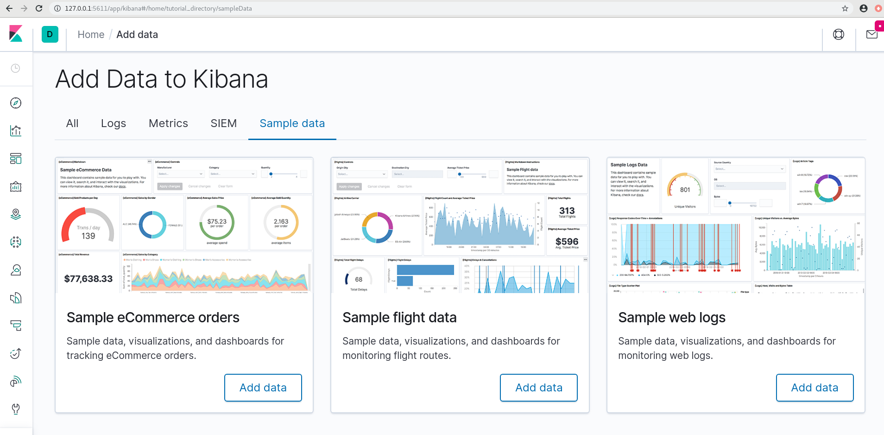Go to Home breadcrumb link
Screen dimensions: 884x435
[x=91, y=34]
